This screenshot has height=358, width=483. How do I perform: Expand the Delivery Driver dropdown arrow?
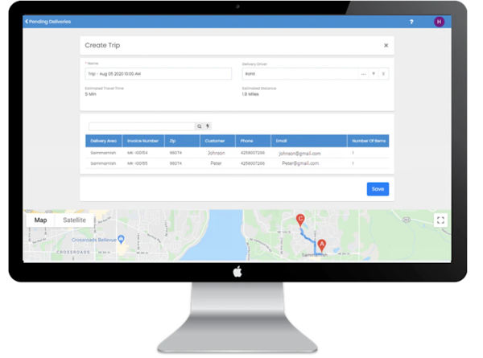(x=374, y=74)
